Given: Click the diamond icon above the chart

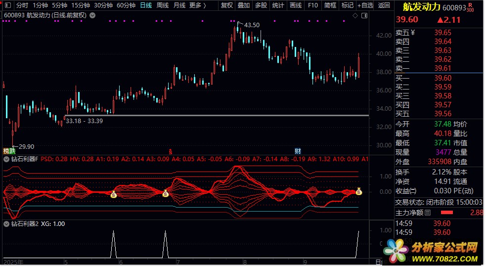Looking at the screenshot, I should (x=355, y=15).
